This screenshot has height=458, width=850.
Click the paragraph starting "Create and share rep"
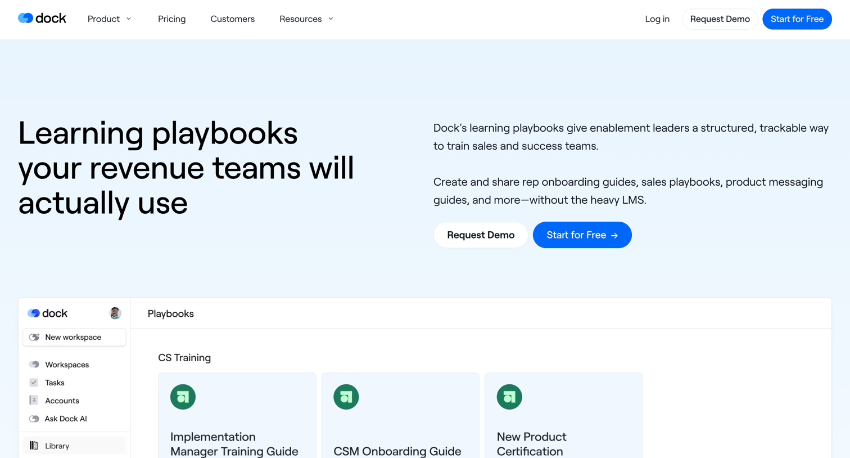[628, 191]
